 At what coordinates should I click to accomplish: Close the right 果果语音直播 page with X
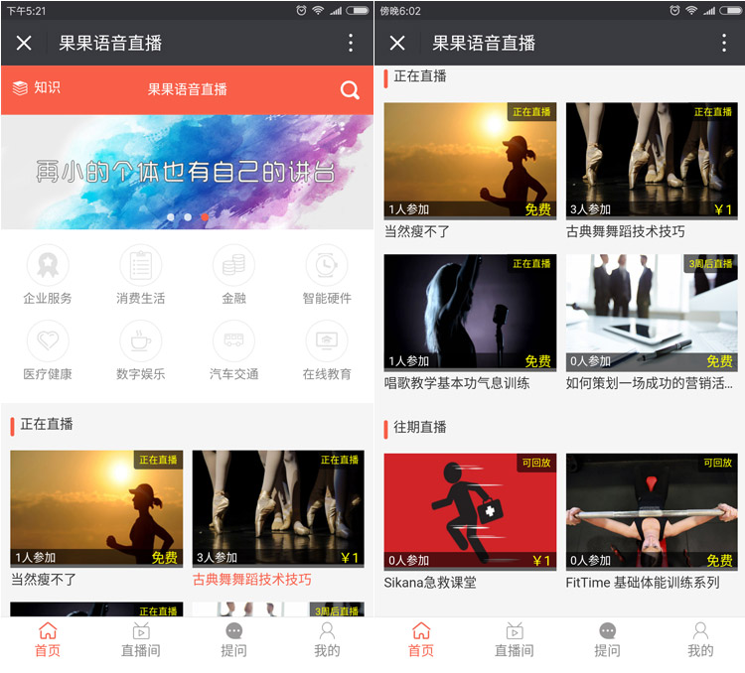pos(397,44)
